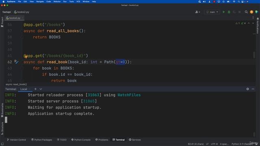The width and height of the screenshot is (260, 146).
Task: Click cursor position 62:41 in status bar
Action: click(x=196, y=144)
